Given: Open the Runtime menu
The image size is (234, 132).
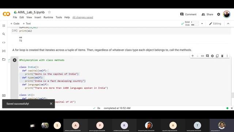Looking at the screenshot, I should (48, 17).
